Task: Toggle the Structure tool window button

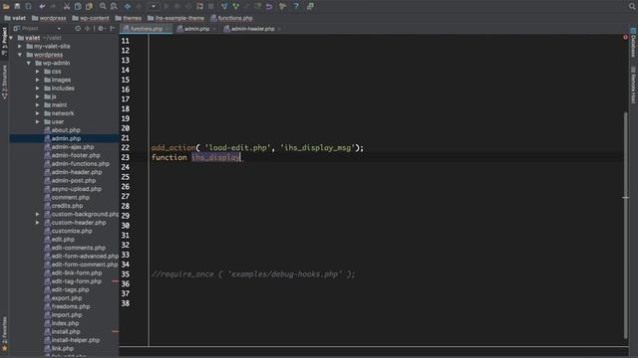Action: point(4,83)
